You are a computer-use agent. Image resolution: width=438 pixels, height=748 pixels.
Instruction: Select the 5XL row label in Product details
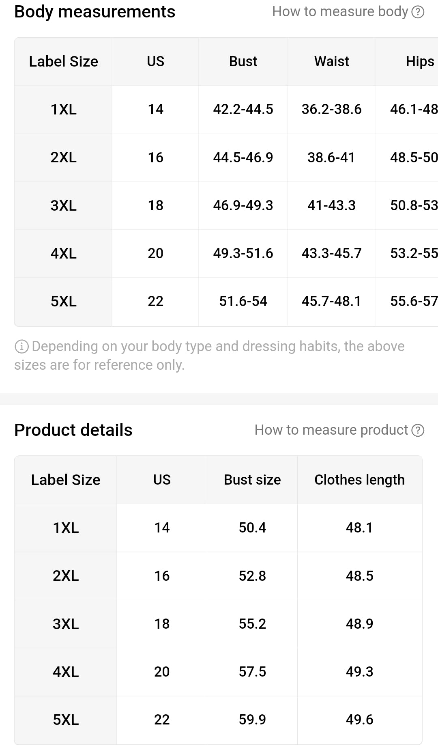(66, 720)
